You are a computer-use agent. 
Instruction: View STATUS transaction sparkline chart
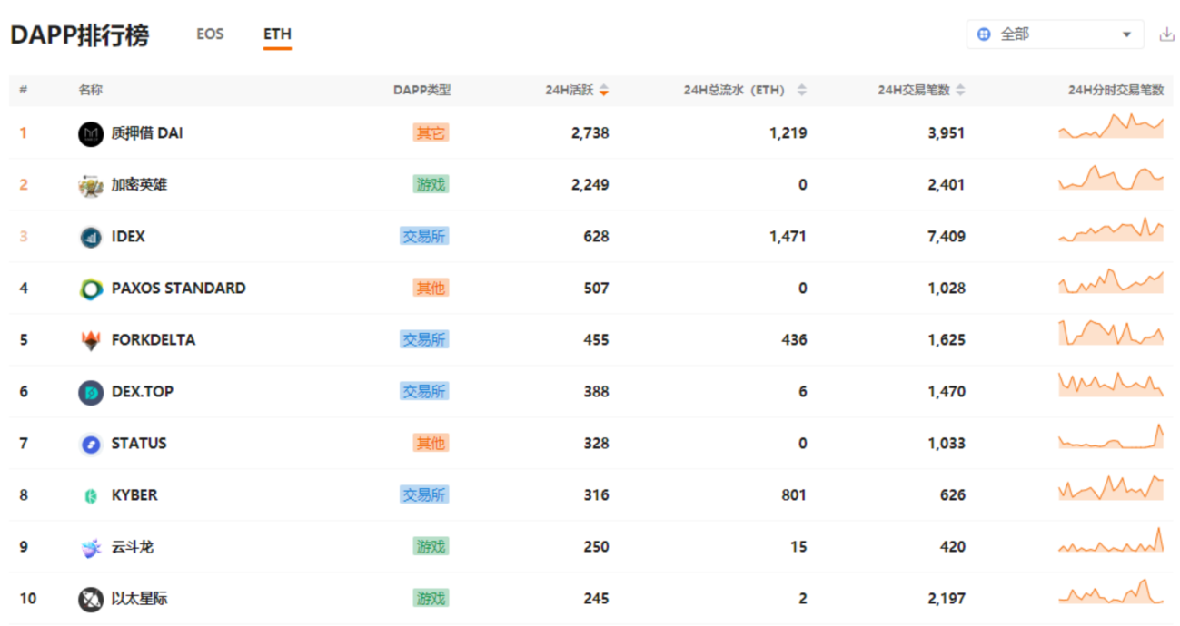pyautogui.click(x=1111, y=436)
